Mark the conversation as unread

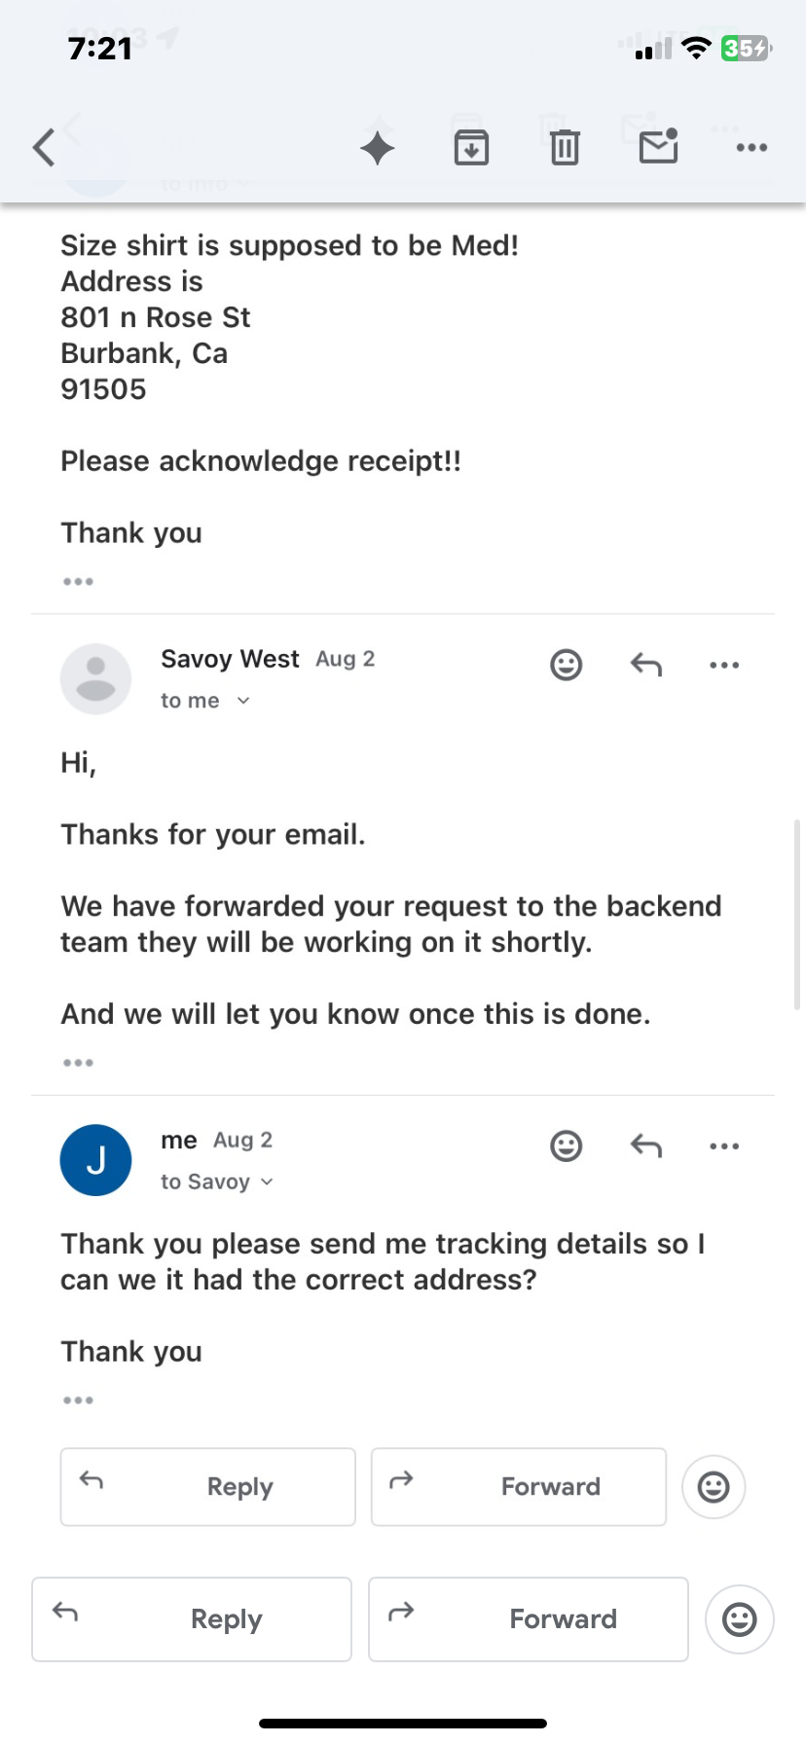click(x=658, y=147)
